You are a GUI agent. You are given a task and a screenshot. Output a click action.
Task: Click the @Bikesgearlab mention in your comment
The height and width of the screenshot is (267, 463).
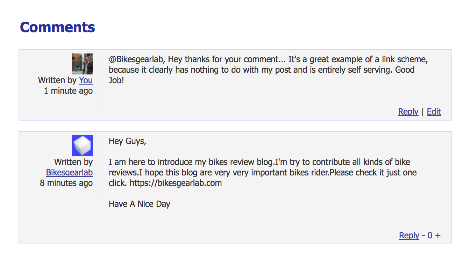[136, 59]
